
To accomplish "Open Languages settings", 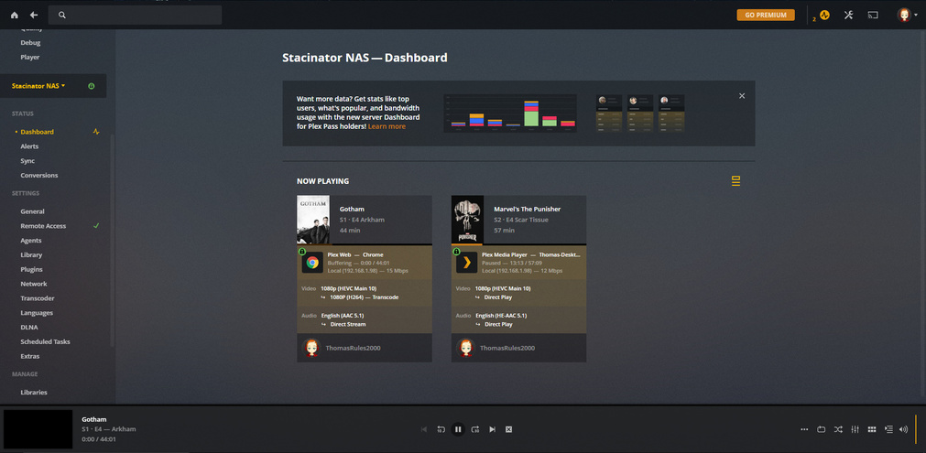I will (37, 313).
